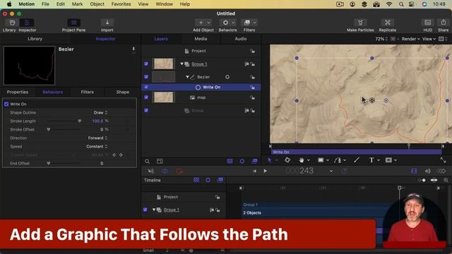
Task: Switch to the Media tab
Action: point(201,39)
